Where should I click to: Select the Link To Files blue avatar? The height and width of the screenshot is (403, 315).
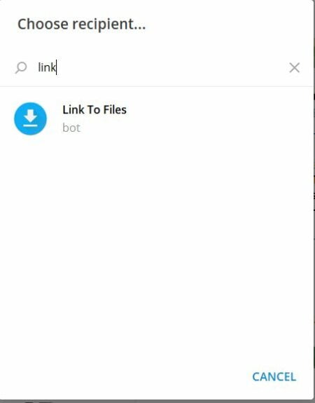pyautogui.click(x=30, y=118)
